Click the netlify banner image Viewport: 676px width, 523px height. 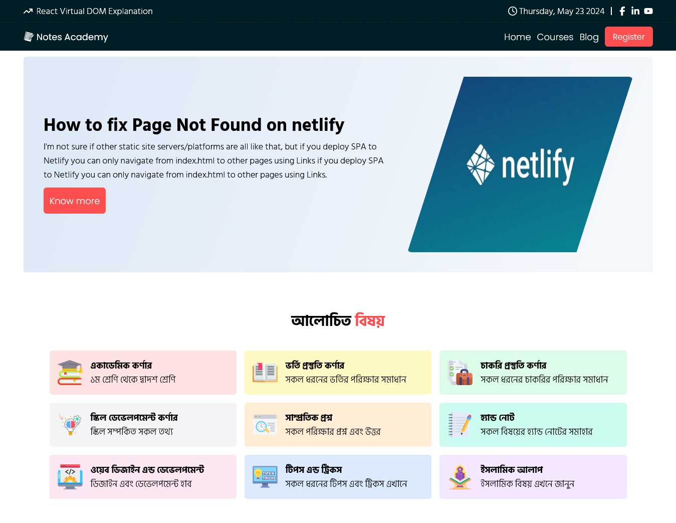click(520, 164)
